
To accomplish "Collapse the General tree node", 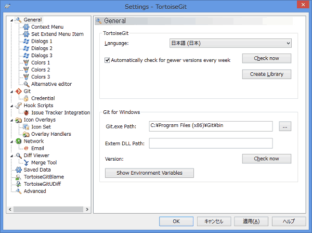I will pos(12,20).
